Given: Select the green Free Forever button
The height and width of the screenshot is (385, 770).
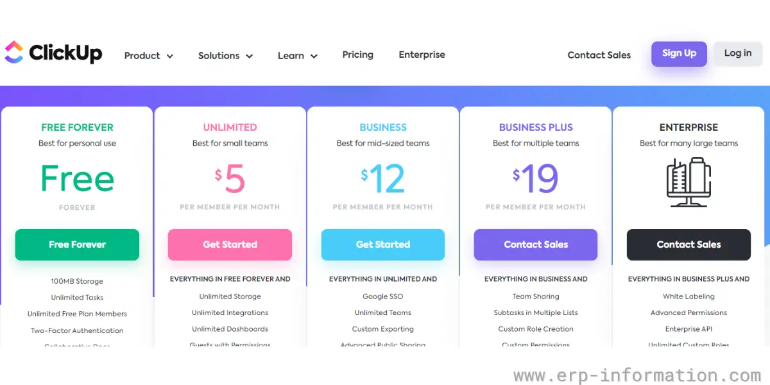Looking at the screenshot, I should click(77, 244).
